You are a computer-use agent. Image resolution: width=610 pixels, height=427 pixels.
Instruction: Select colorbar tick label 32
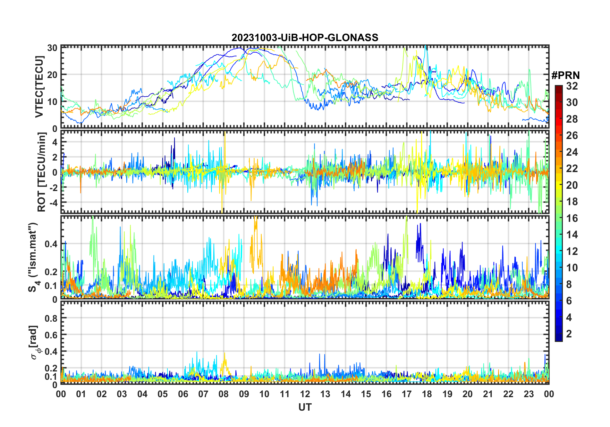pyautogui.click(x=572, y=86)
